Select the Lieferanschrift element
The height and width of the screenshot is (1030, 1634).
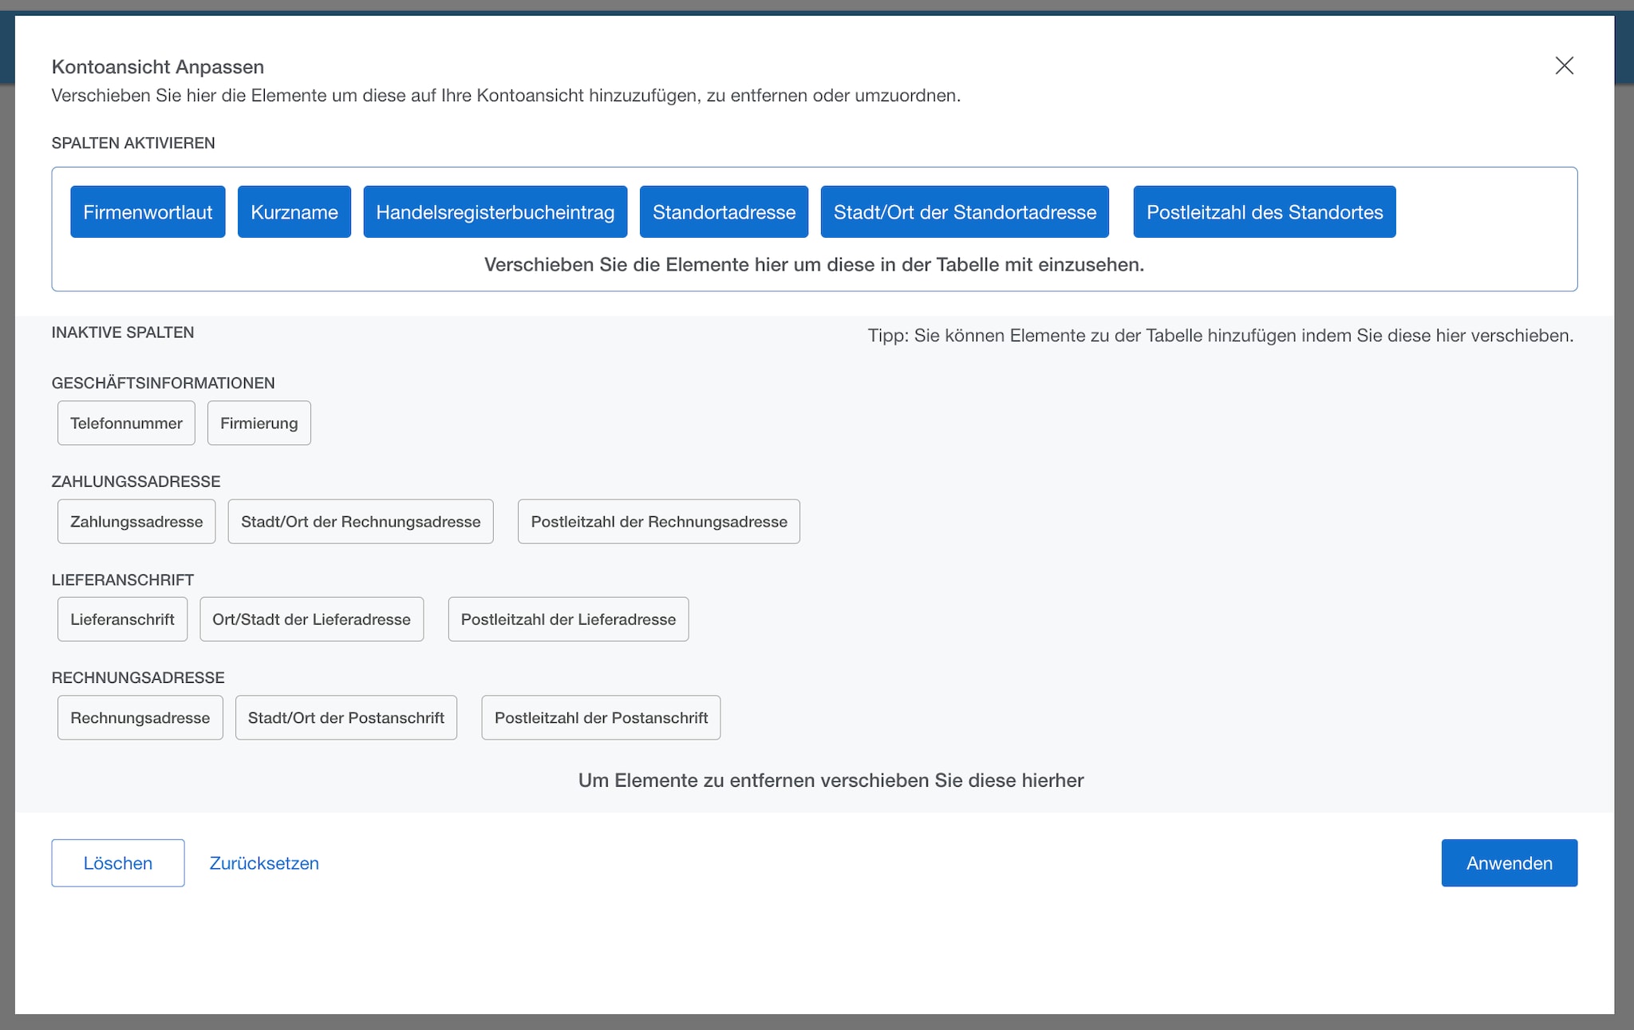coord(121,618)
